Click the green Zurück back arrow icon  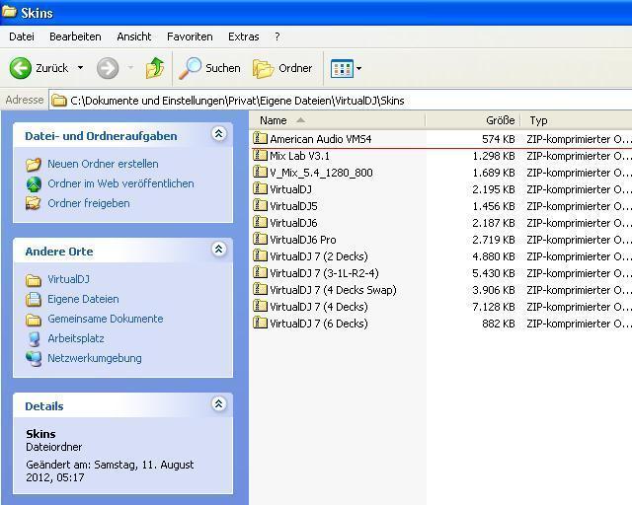click(21, 68)
